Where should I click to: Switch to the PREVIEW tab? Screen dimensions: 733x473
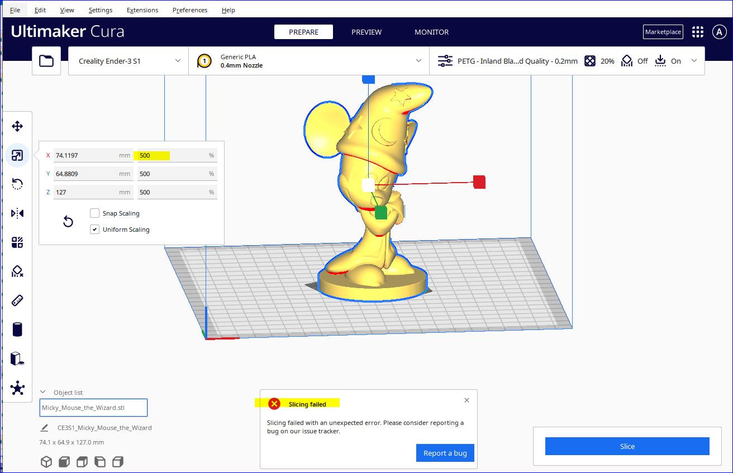click(x=366, y=32)
